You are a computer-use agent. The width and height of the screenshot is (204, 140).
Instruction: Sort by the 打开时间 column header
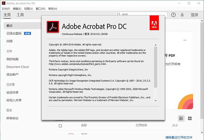141,125
